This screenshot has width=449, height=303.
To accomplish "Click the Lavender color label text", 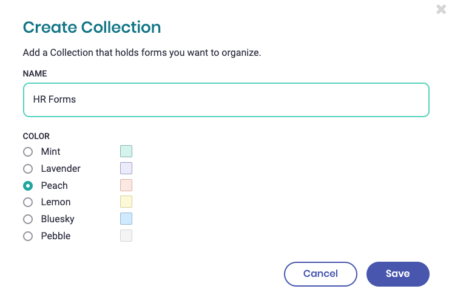I will click(61, 169).
